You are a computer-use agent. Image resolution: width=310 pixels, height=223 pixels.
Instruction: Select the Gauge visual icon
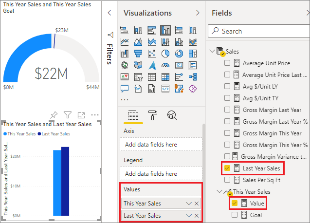(x=165, y=65)
